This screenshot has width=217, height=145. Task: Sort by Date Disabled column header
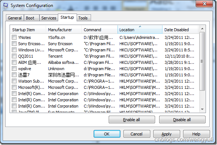pos(181,30)
